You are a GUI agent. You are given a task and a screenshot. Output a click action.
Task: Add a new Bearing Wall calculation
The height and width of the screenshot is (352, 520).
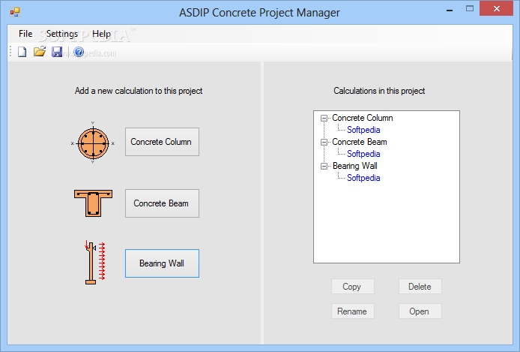[x=162, y=263]
